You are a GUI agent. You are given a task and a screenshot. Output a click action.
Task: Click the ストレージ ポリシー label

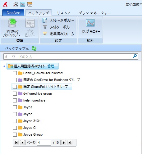point(62,20)
